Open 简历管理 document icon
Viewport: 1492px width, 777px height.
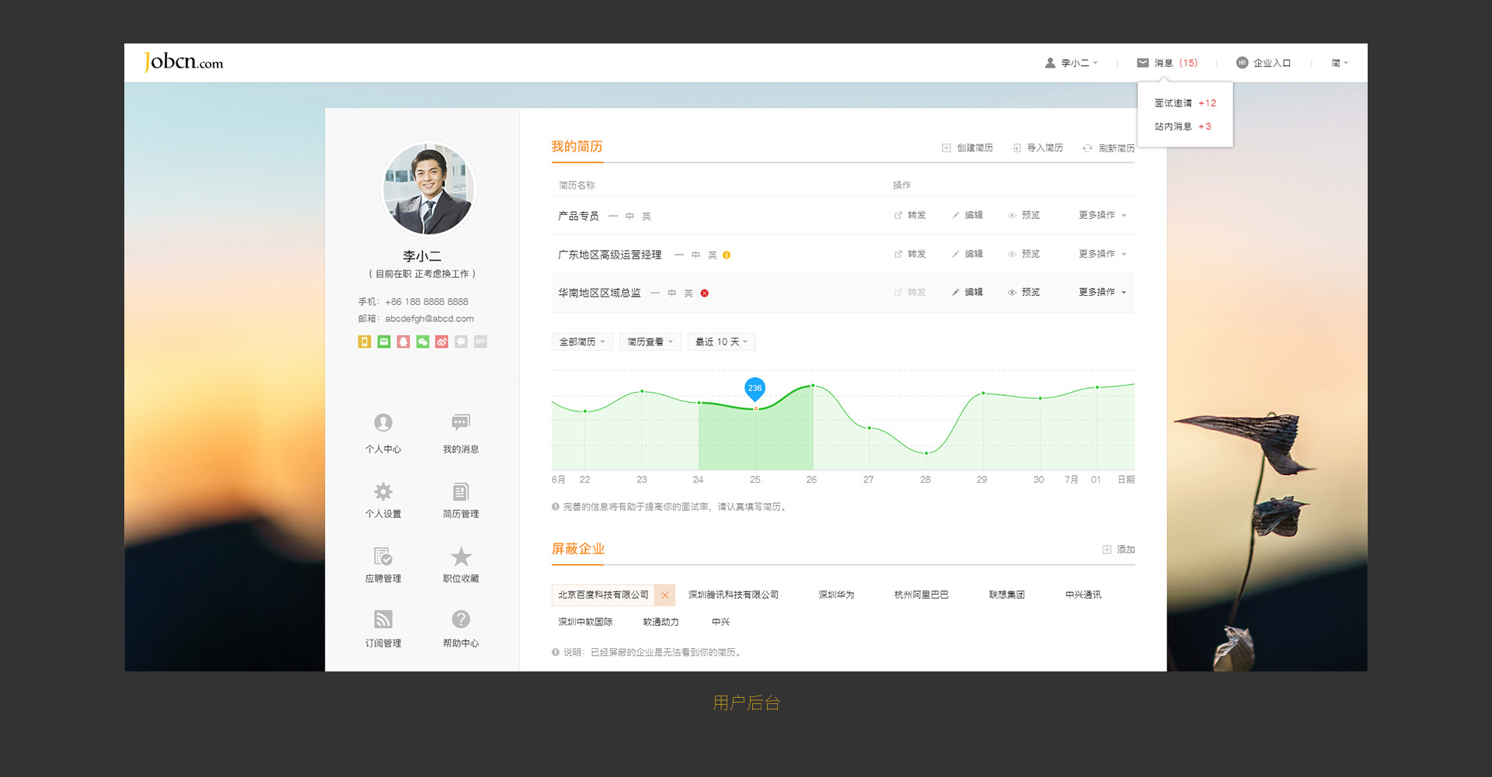[x=461, y=492]
